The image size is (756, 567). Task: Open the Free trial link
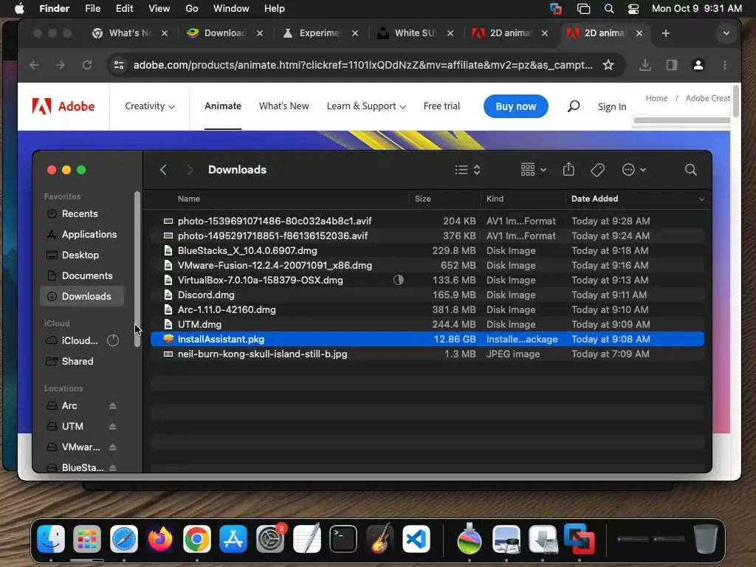[441, 106]
